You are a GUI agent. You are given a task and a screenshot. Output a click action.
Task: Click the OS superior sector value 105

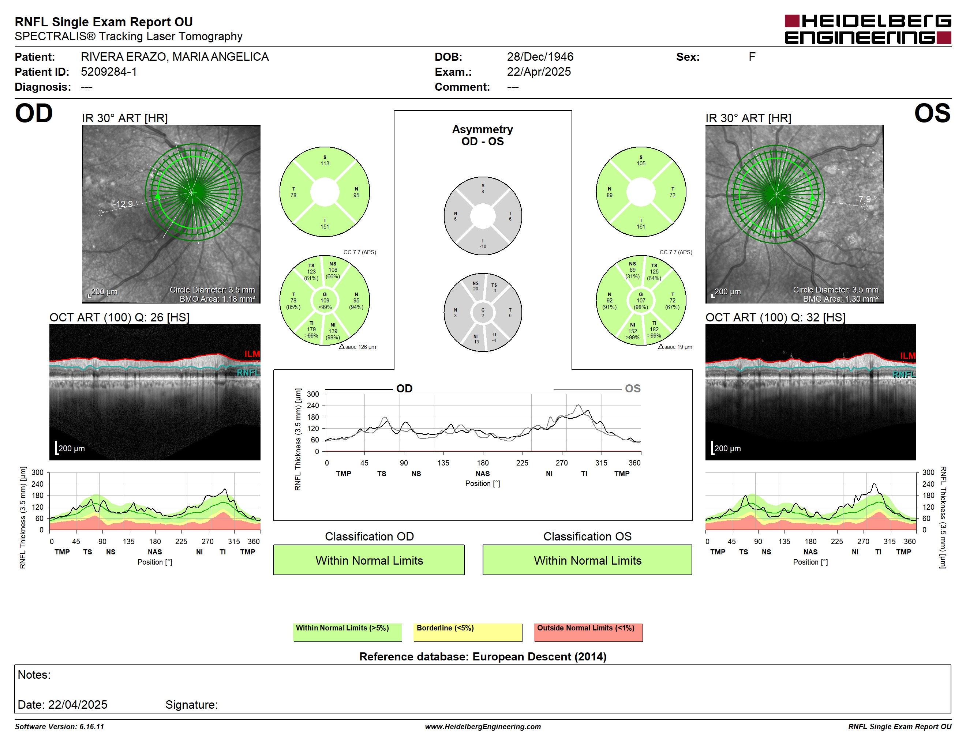pyautogui.click(x=641, y=163)
